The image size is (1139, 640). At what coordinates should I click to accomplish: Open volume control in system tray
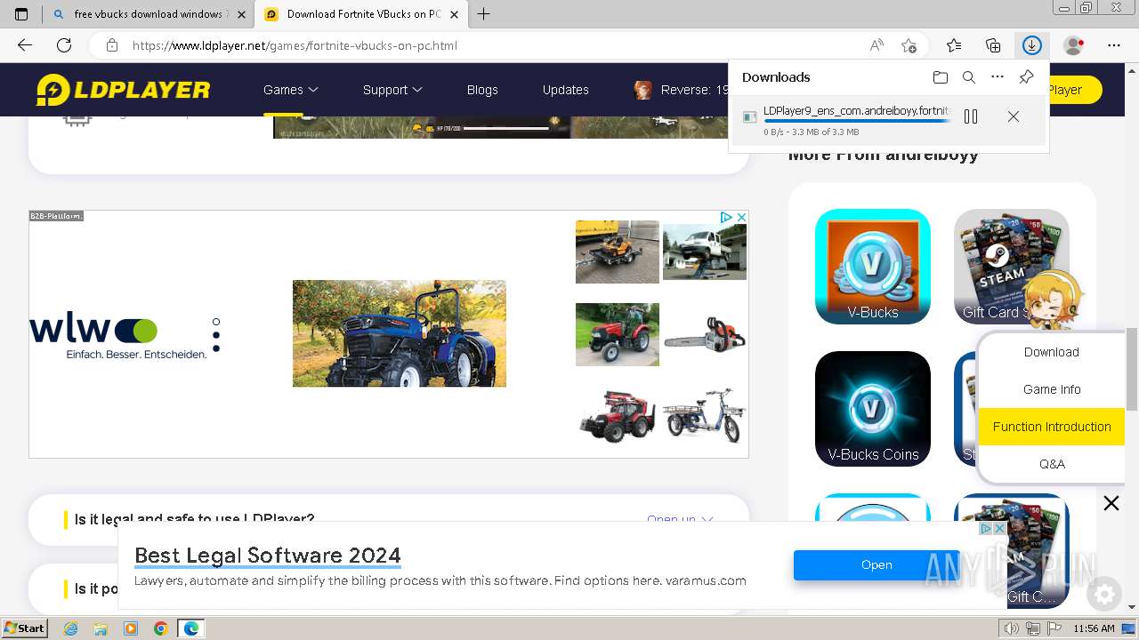[x=1012, y=628]
